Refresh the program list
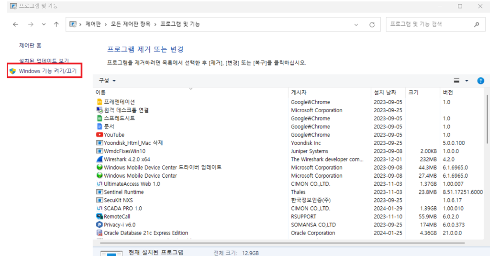The image size is (490, 256). 372,25
